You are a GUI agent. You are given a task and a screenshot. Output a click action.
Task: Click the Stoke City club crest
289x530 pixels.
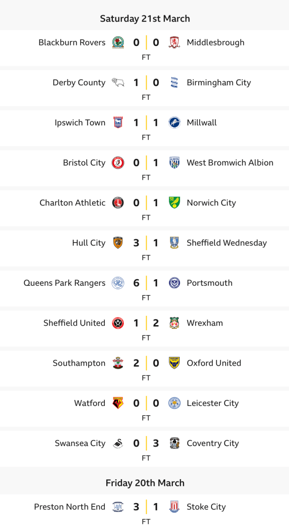pyautogui.click(x=174, y=507)
